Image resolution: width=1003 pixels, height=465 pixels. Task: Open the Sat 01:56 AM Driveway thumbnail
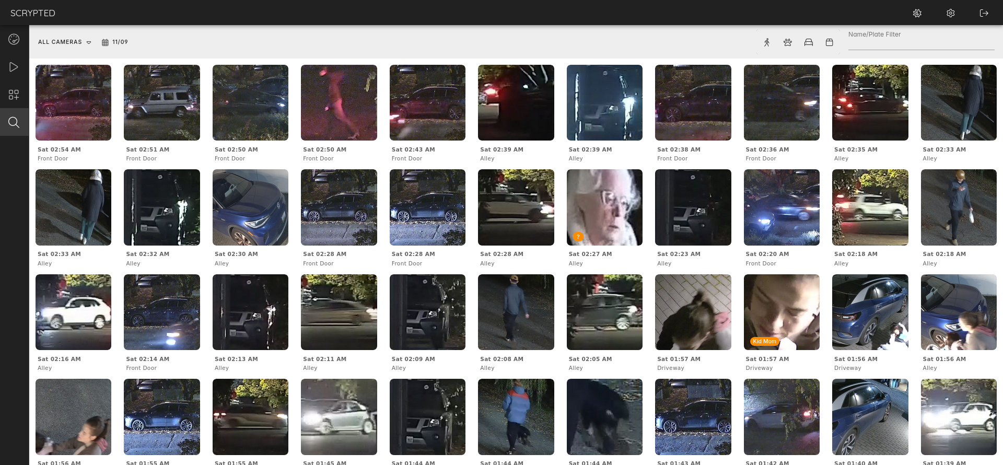870,312
